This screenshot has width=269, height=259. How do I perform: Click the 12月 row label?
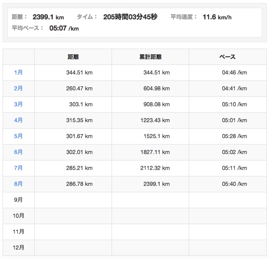click(x=18, y=248)
